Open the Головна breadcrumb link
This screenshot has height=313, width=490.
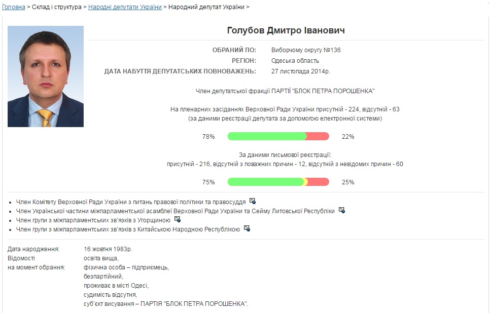13,7
